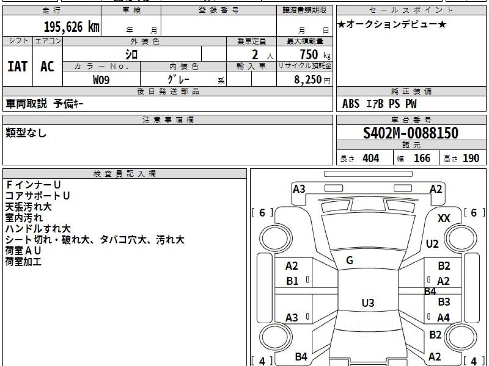Select the 内装色 header
Image resolution: width=489 pixels, height=366 pixels.
click(x=183, y=66)
